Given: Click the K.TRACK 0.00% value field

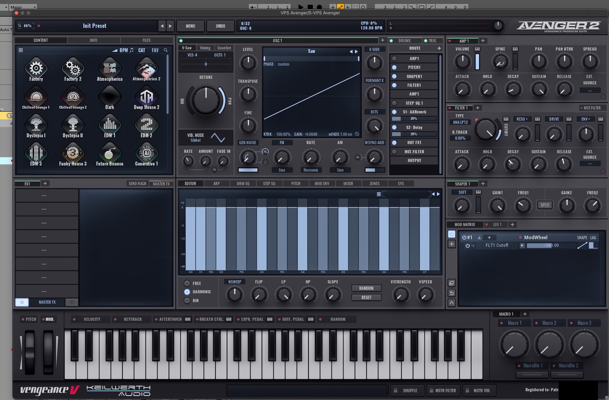Looking at the screenshot, I should (460, 138).
